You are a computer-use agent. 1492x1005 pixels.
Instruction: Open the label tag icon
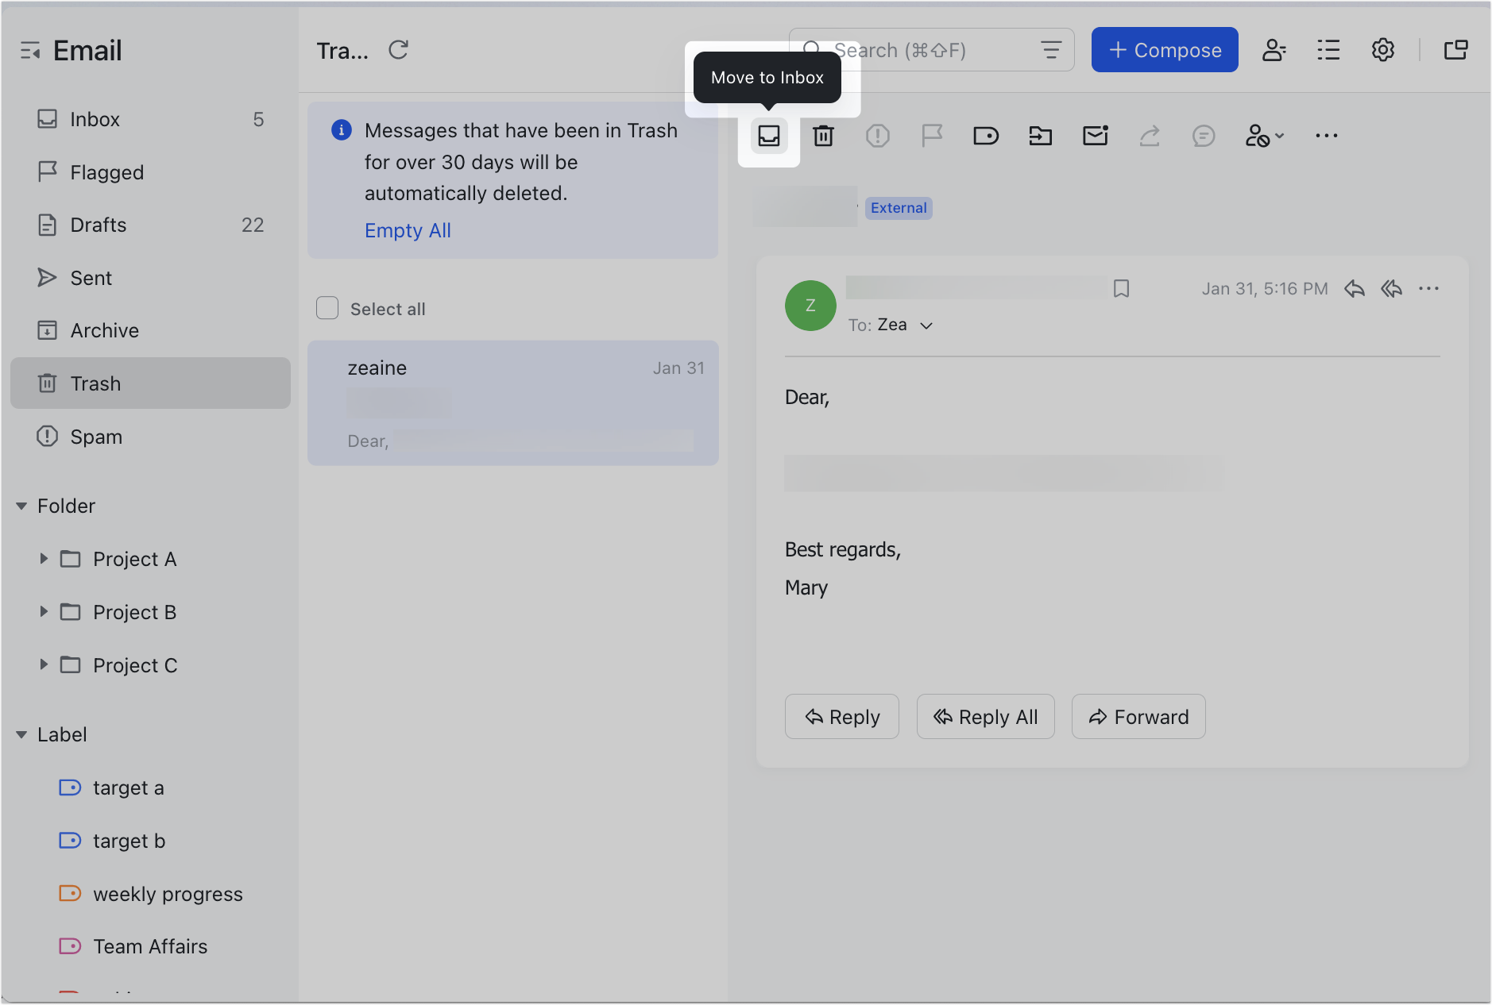[x=985, y=136]
